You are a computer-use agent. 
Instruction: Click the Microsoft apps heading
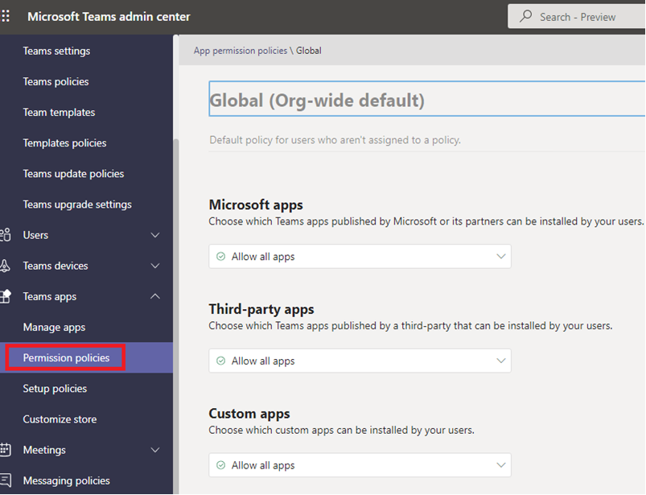(x=256, y=204)
